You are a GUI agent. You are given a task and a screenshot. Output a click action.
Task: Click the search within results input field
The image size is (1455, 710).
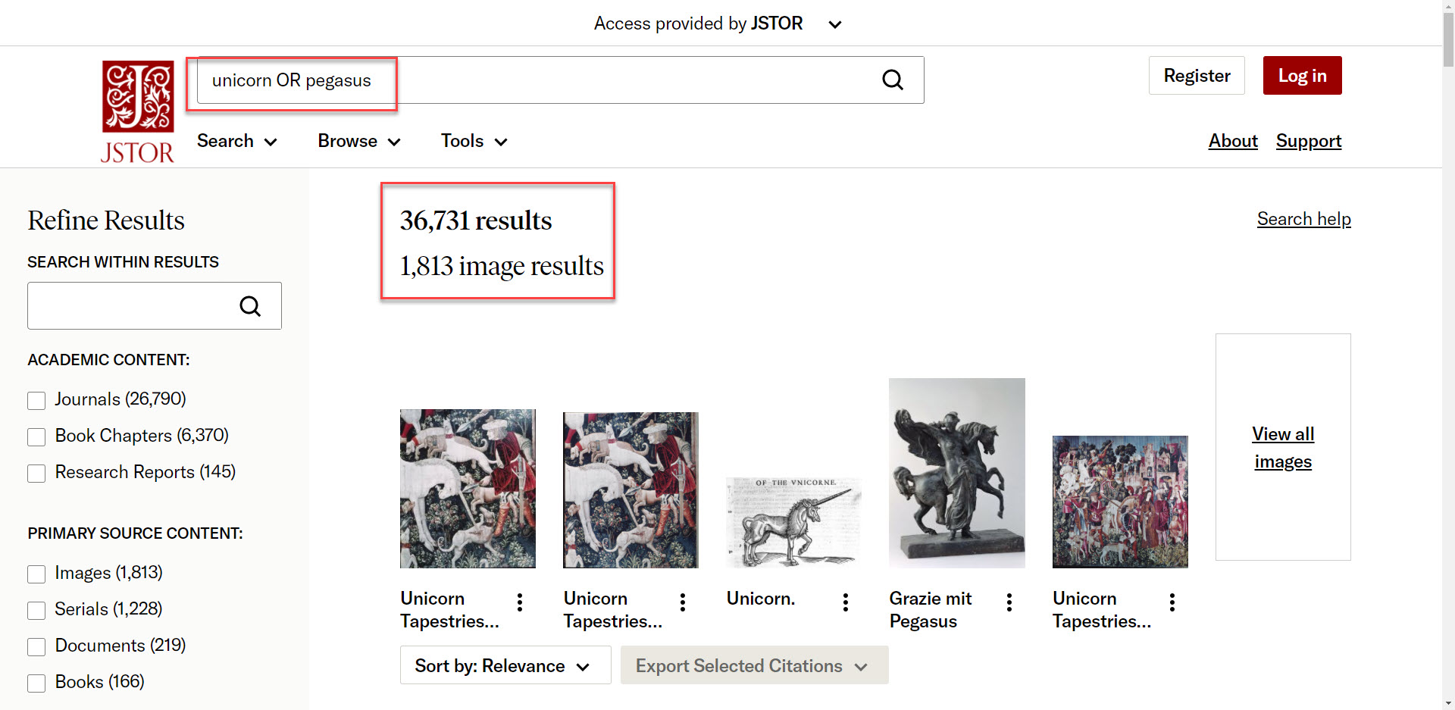pyautogui.click(x=129, y=306)
